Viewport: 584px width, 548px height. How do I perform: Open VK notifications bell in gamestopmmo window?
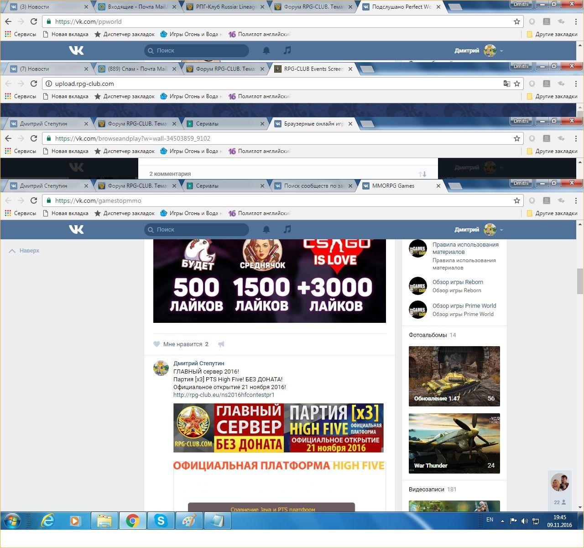[266, 230]
